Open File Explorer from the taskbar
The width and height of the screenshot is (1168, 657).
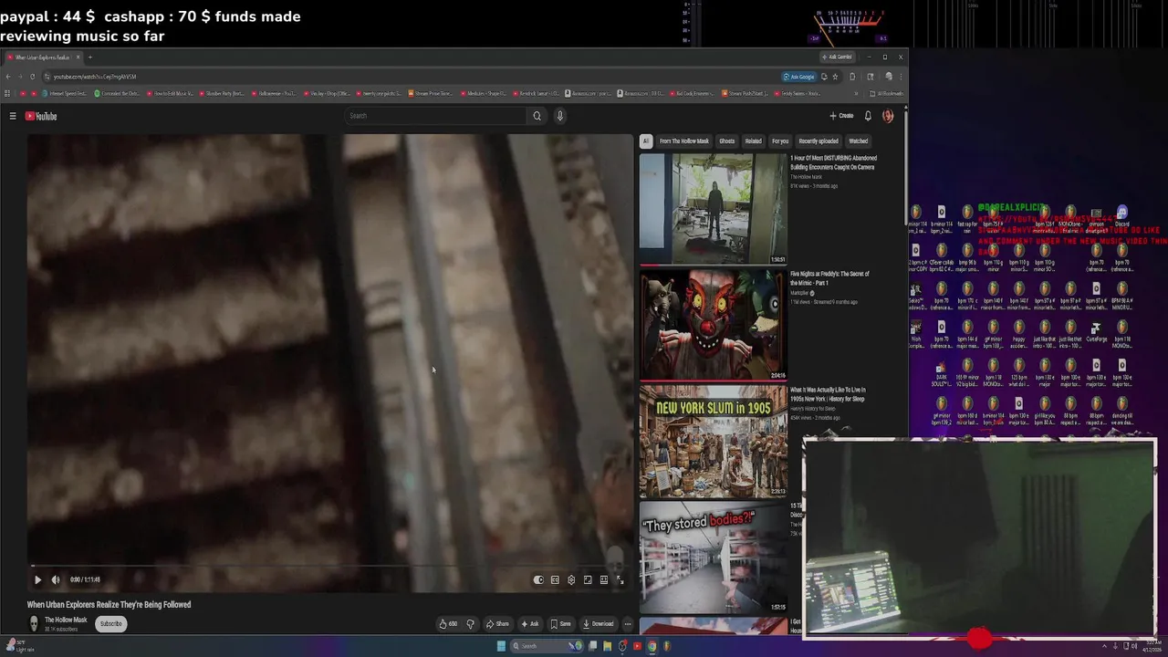point(607,646)
